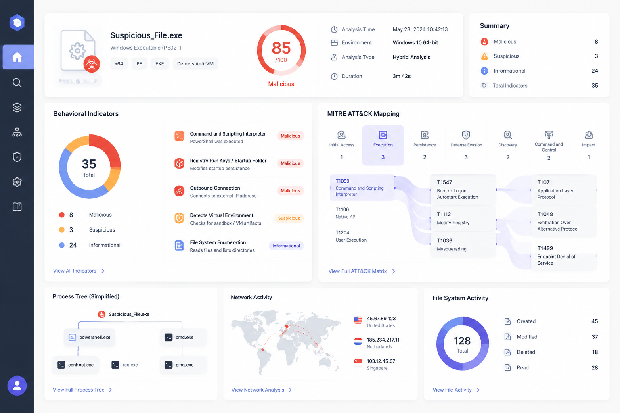Click IP address 185.234.217.11
This screenshot has height=413, width=620.
click(x=383, y=340)
